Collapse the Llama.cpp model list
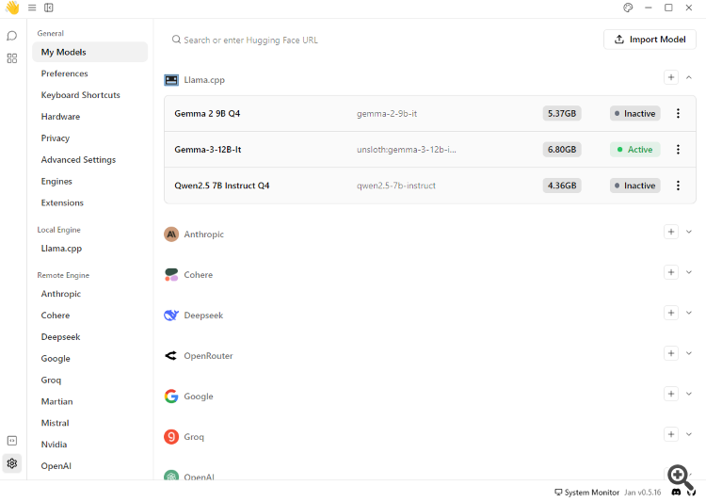The image size is (706, 502). click(689, 77)
